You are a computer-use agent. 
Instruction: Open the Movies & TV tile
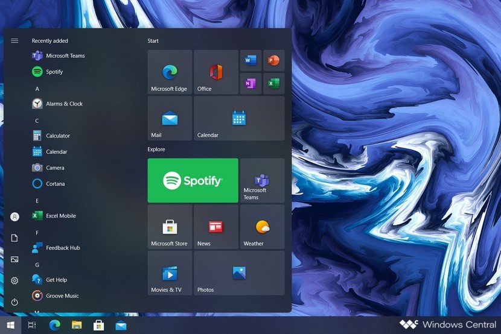tap(170, 273)
